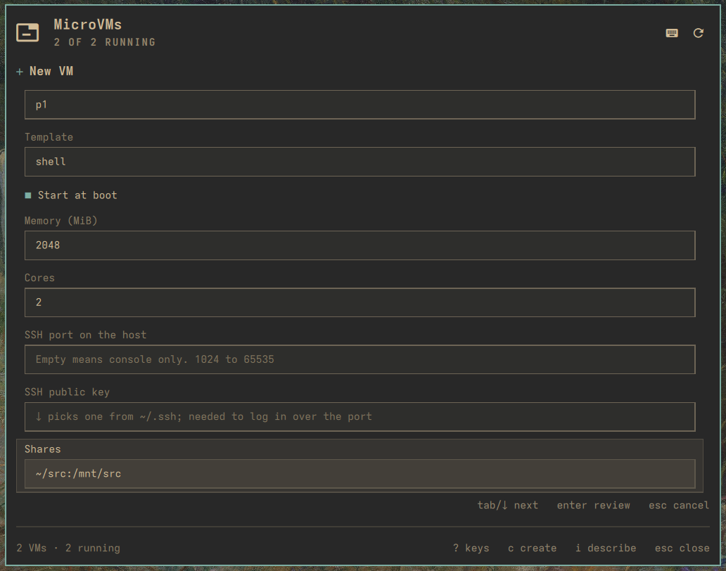The width and height of the screenshot is (726, 571).
Task: Cancel the new VM form via esc cancel
Action: tap(679, 506)
